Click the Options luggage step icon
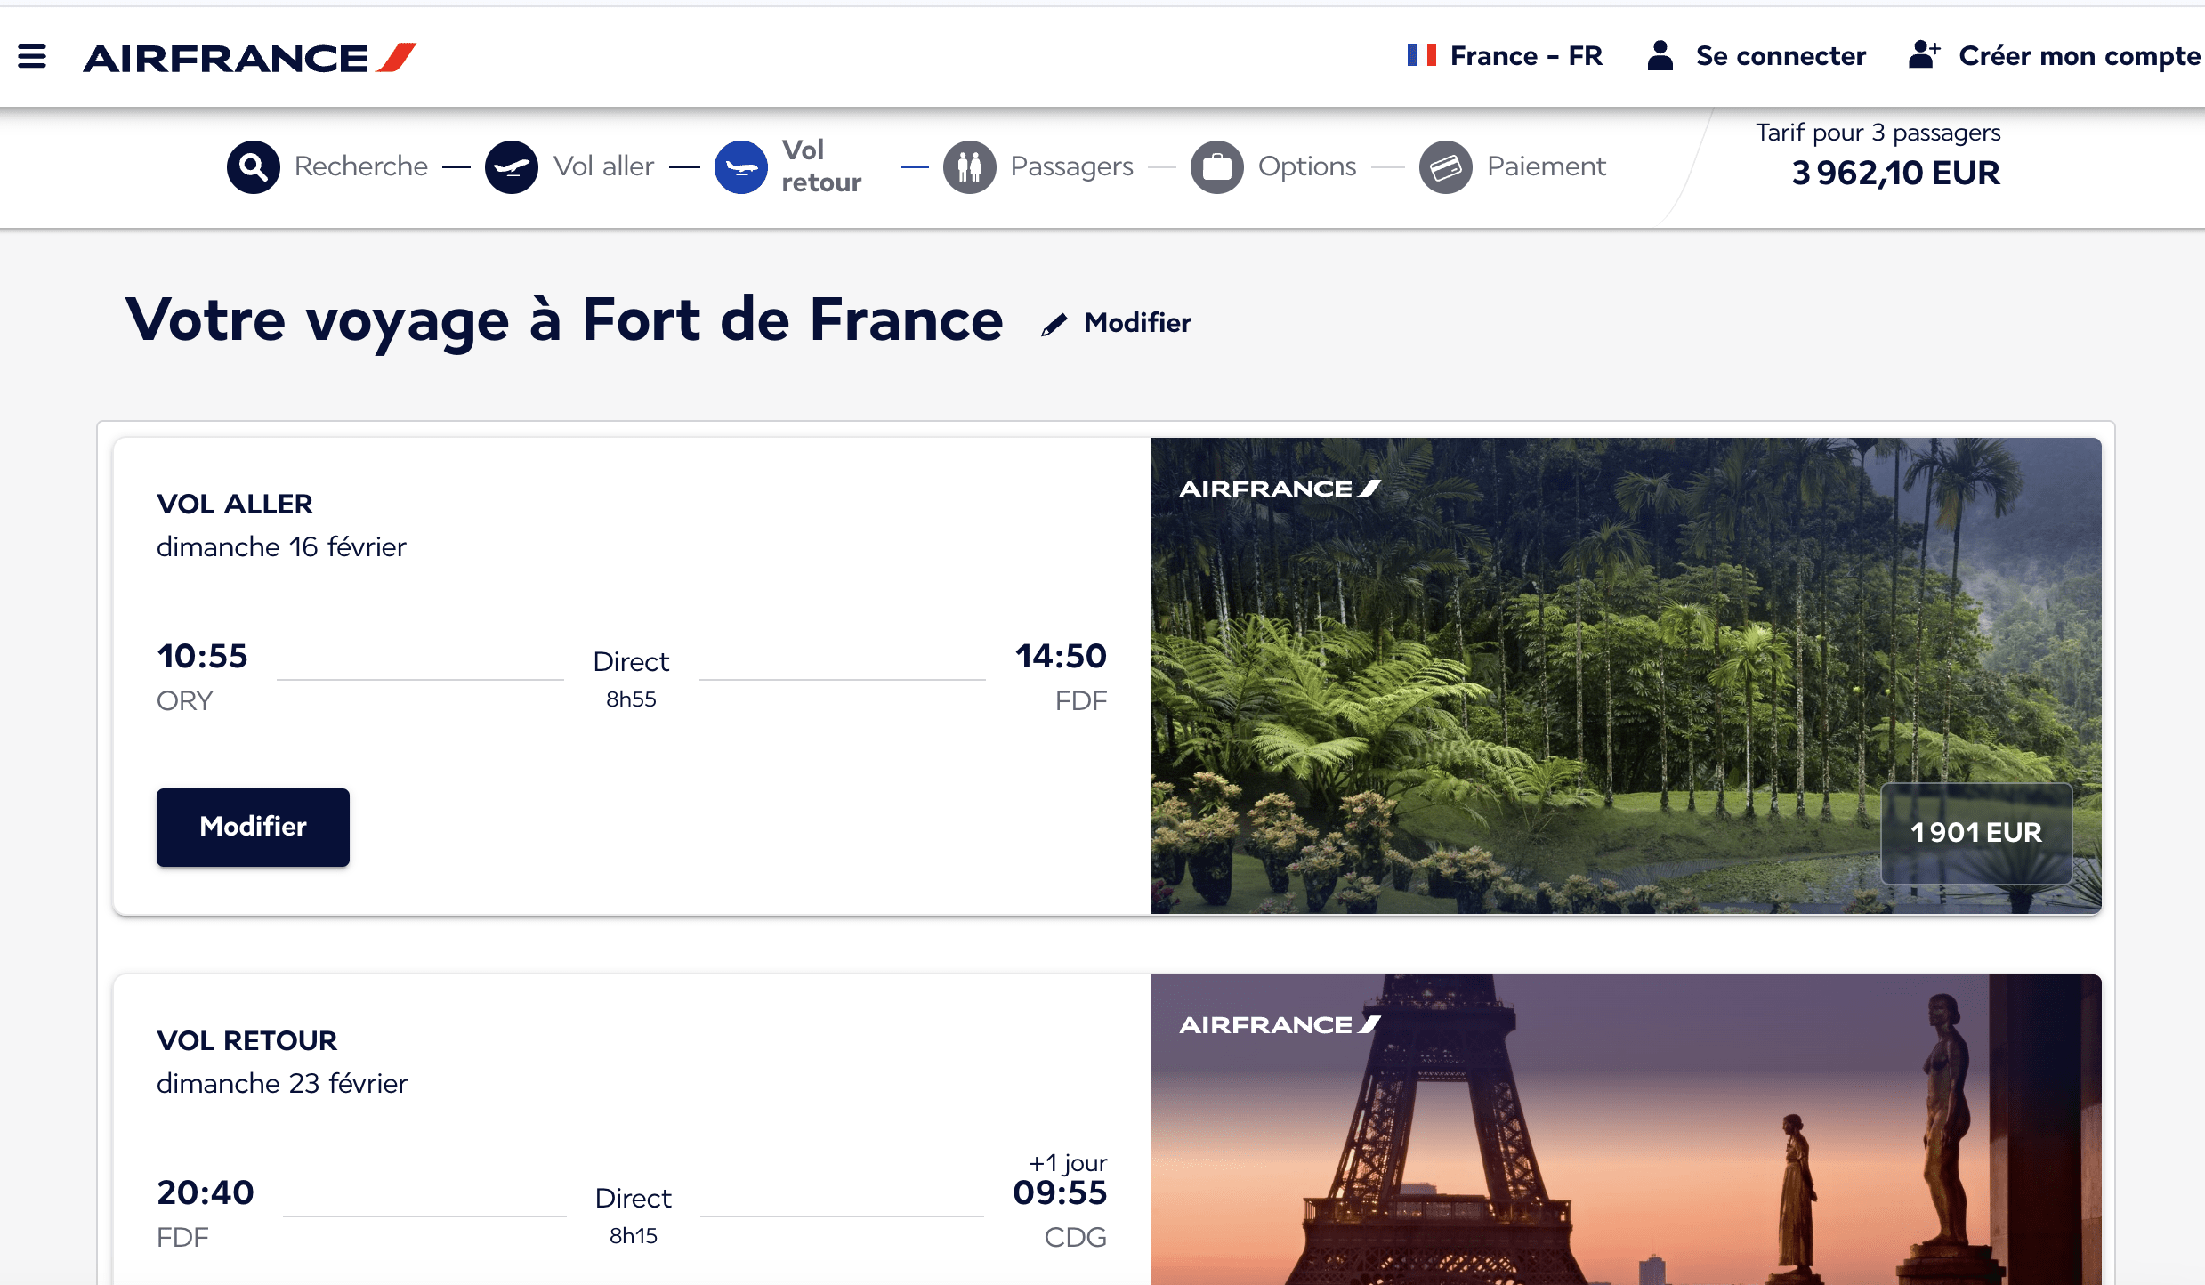The height and width of the screenshot is (1285, 2205). (1216, 166)
